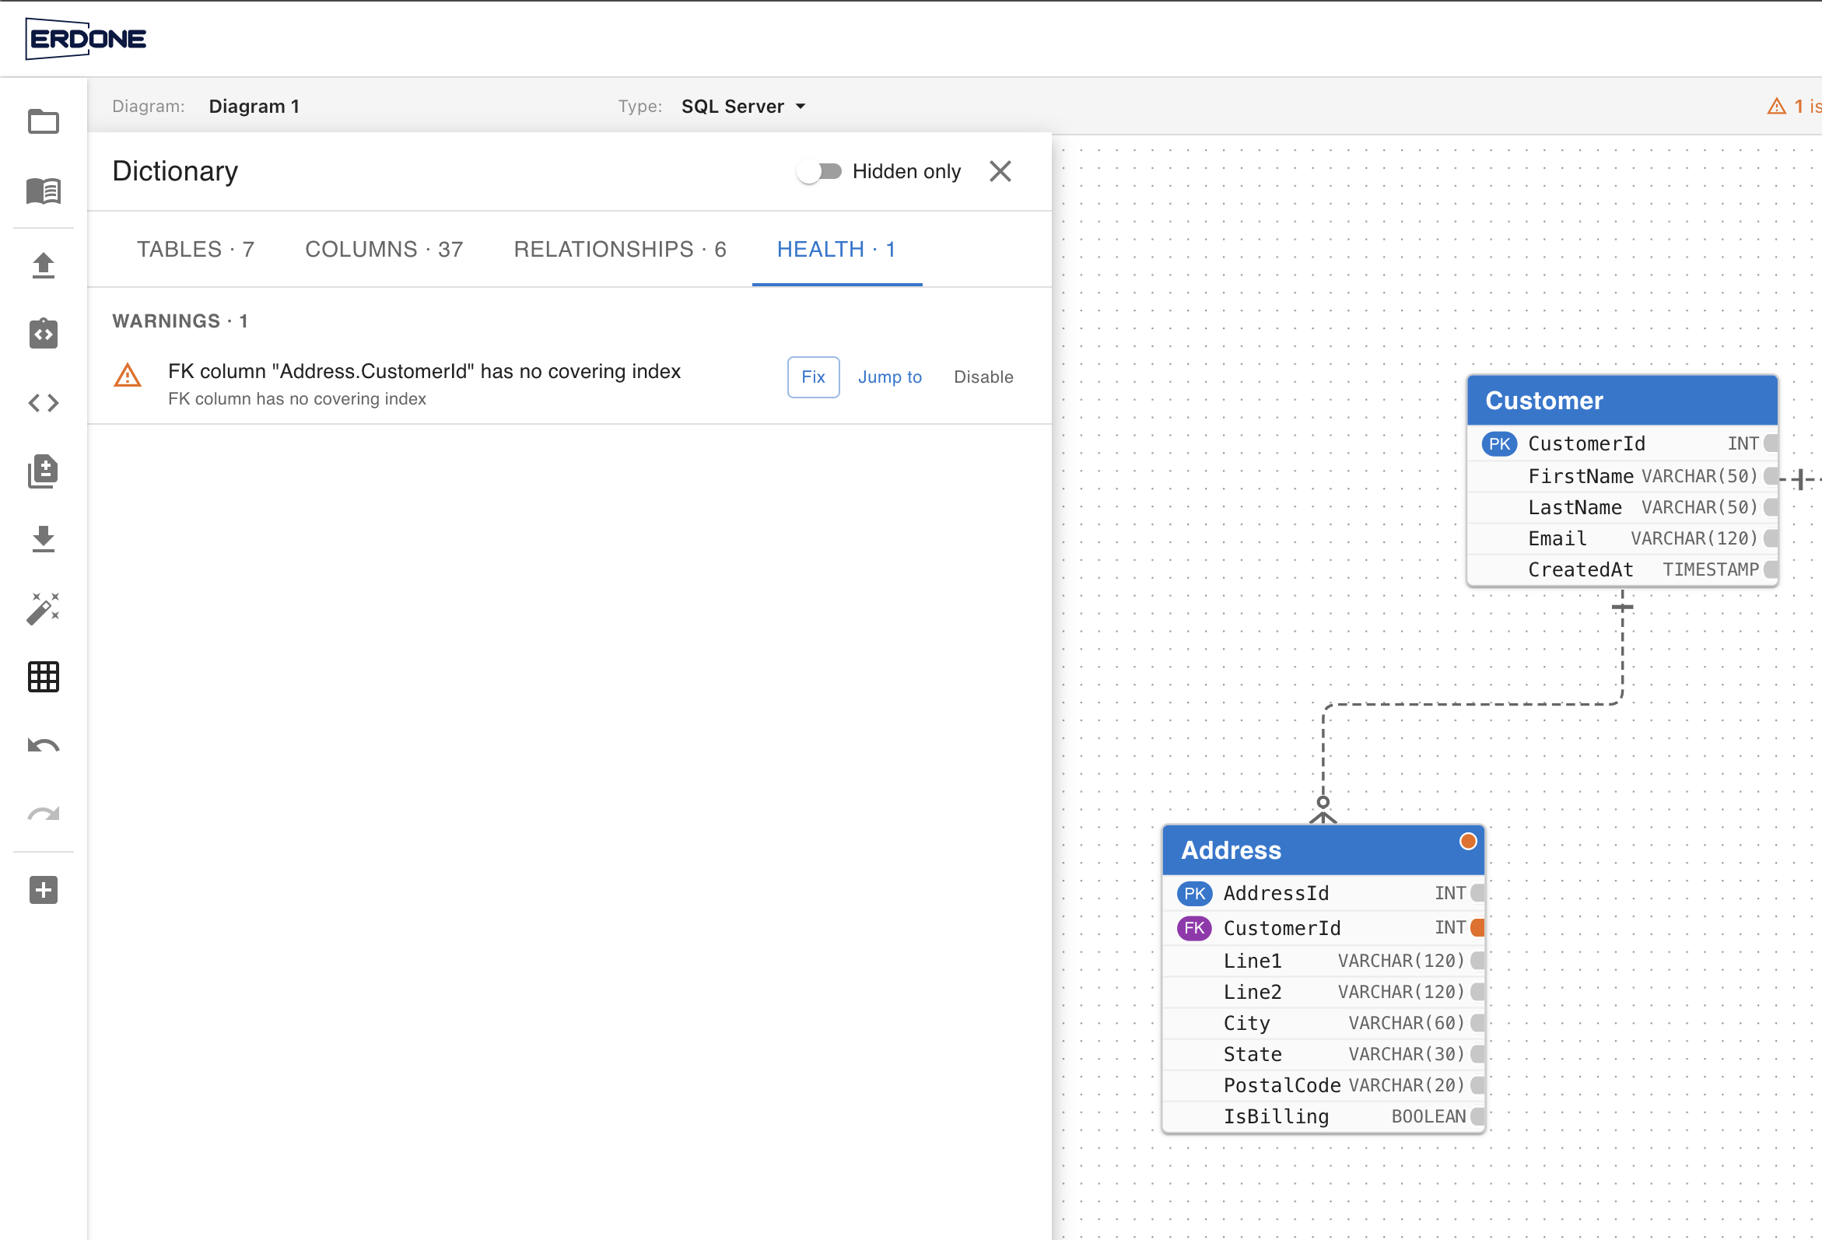This screenshot has height=1240, width=1822.
Task: Click the warning triangle beside the FK message
Action: point(127,376)
